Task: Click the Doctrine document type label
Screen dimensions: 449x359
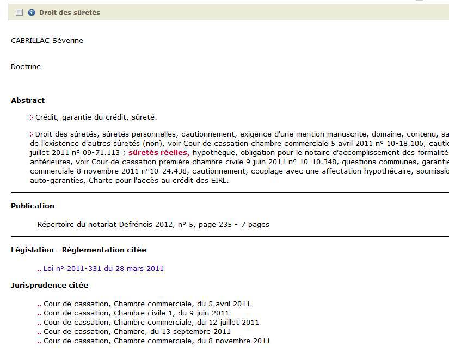Action: (x=26, y=67)
